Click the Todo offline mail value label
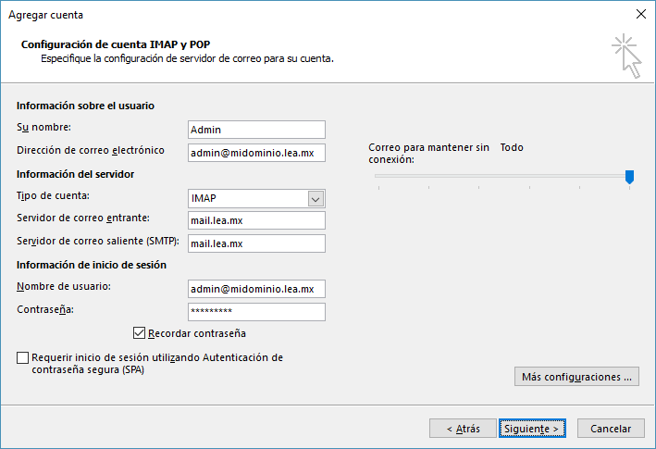Viewport: 656px width, 449px height. pos(512,147)
